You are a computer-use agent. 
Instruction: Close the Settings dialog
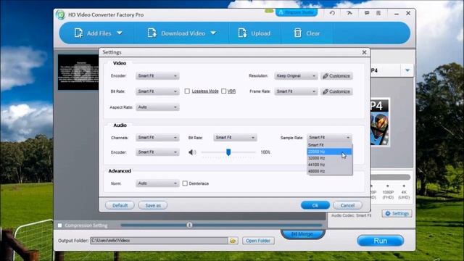(364, 52)
